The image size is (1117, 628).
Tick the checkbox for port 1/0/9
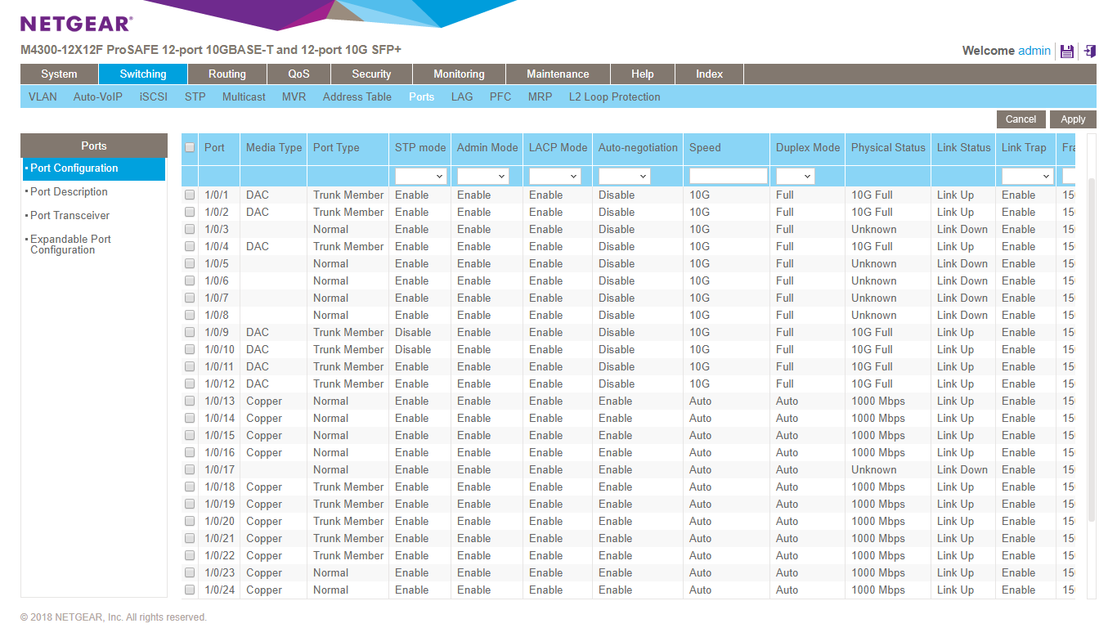point(190,332)
